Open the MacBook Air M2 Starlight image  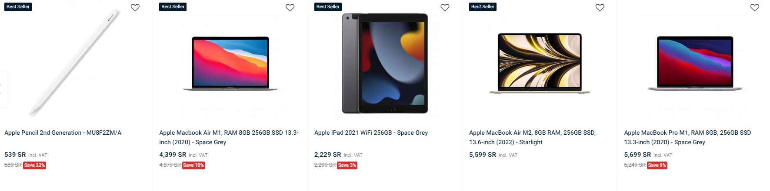(540, 63)
